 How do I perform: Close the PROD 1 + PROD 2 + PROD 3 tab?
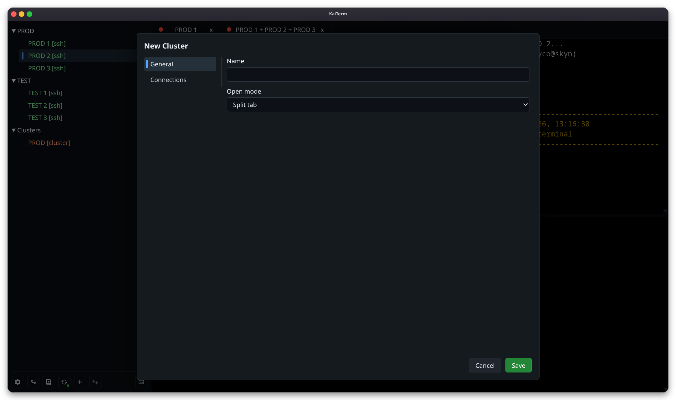coord(322,30)
